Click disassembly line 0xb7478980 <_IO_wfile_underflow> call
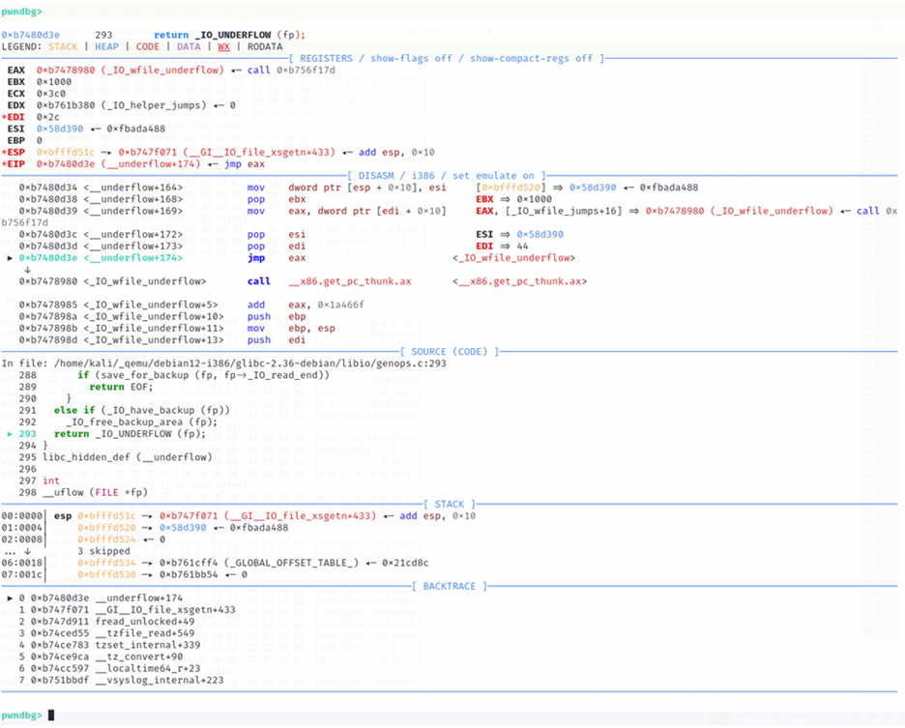Viewport: 905px width, 728px height. point(216,281)
